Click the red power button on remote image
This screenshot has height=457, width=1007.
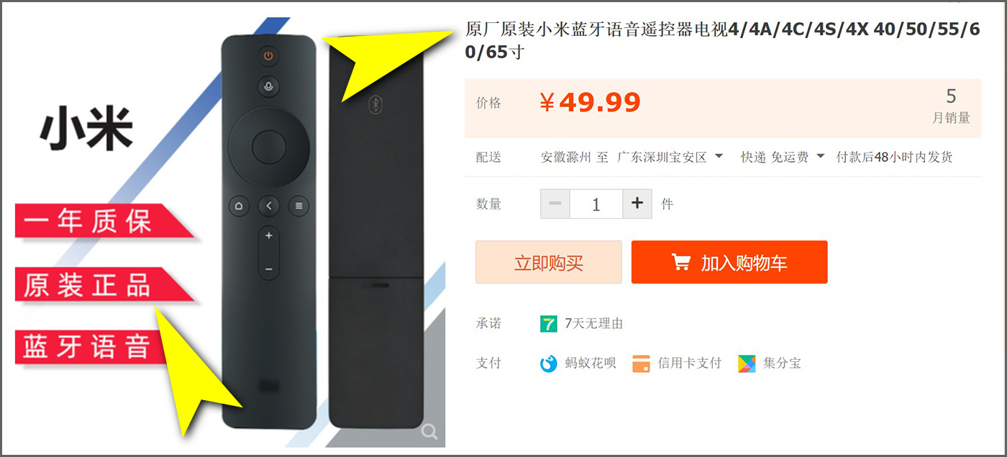coord(268,55)
